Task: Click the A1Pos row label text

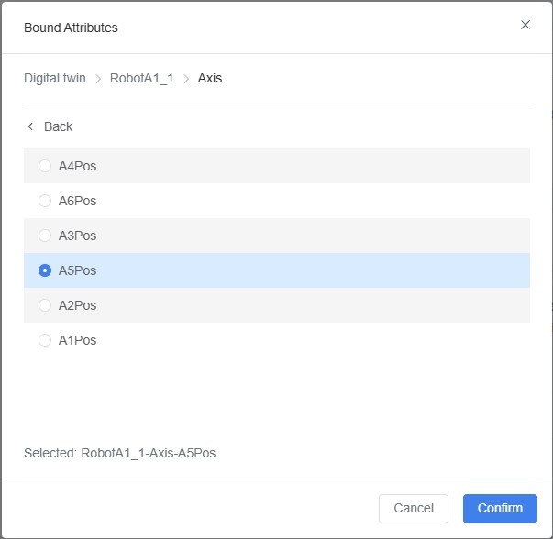Action: [x=77, y=340]
